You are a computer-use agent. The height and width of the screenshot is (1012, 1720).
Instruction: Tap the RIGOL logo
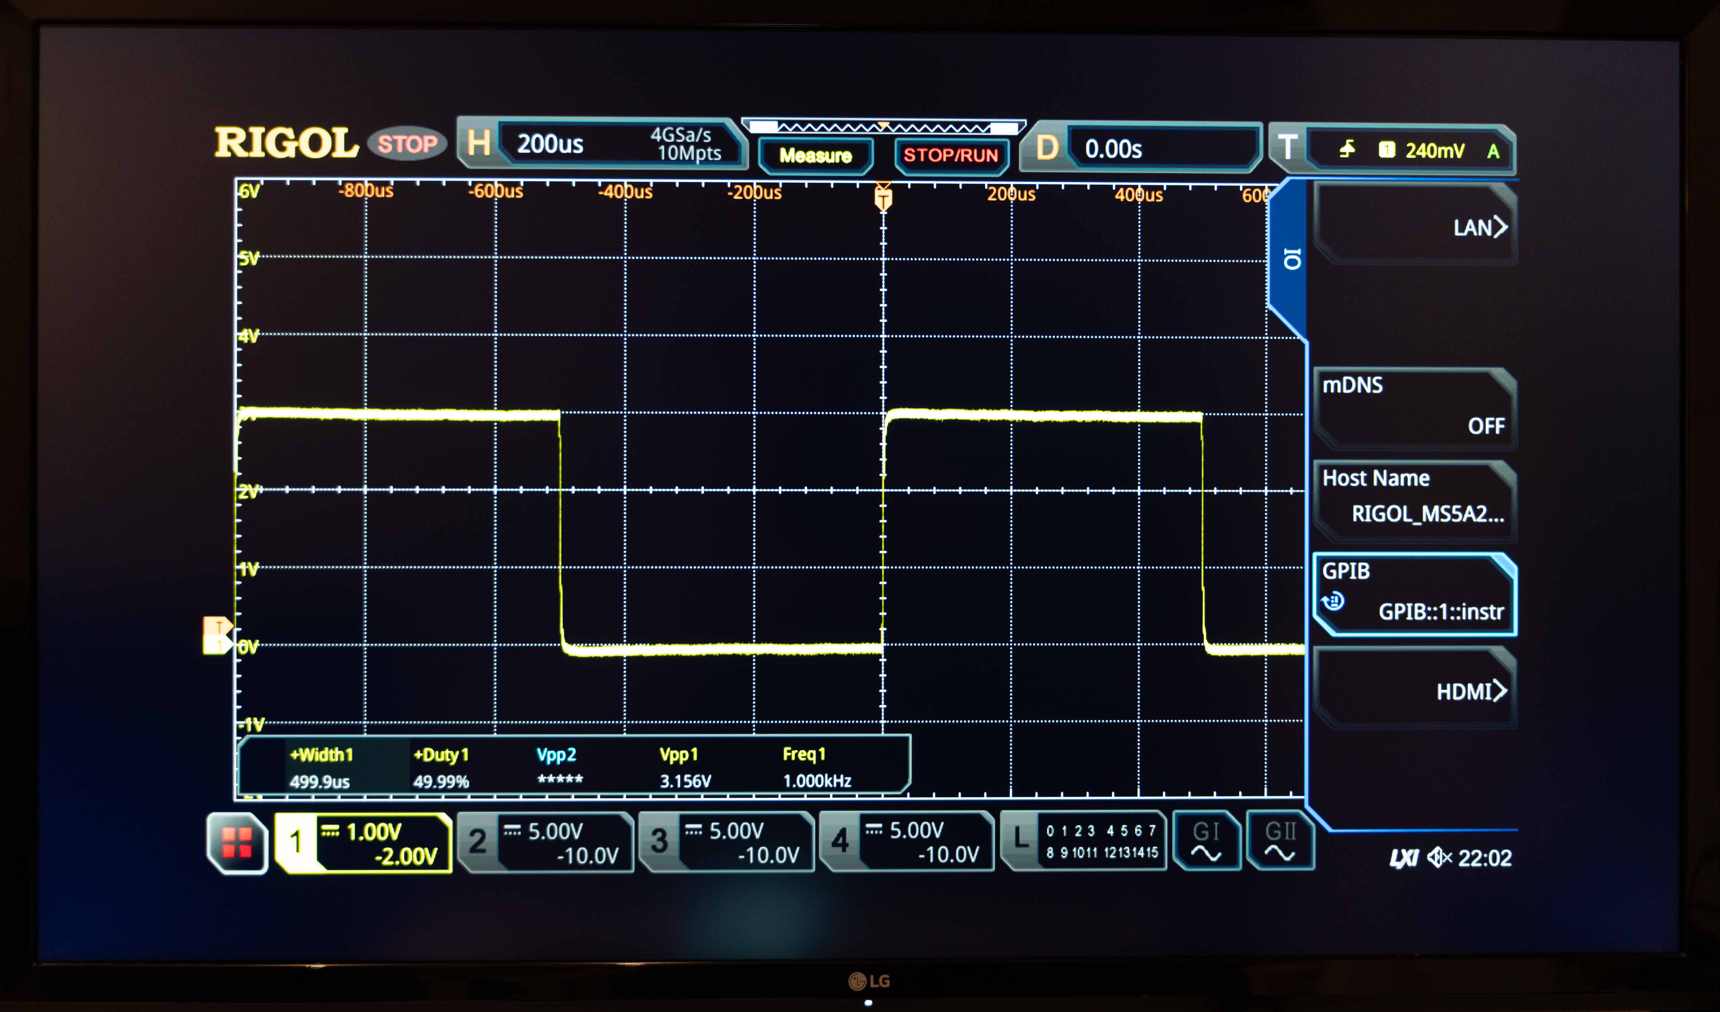tap(286, 143)
